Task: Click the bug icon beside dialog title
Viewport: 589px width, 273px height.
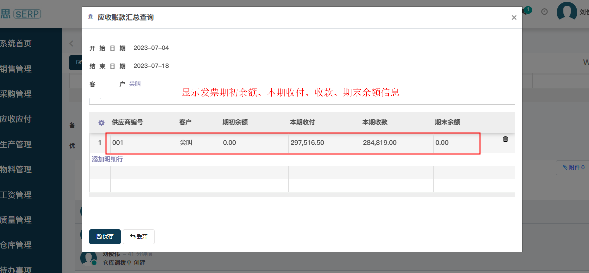Action: tap(90, 17)
